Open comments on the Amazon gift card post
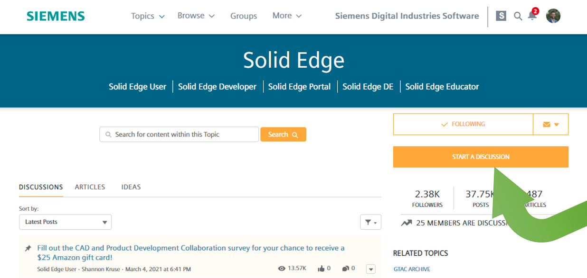The height and width of the screenshot is (278, 587). 347,268
